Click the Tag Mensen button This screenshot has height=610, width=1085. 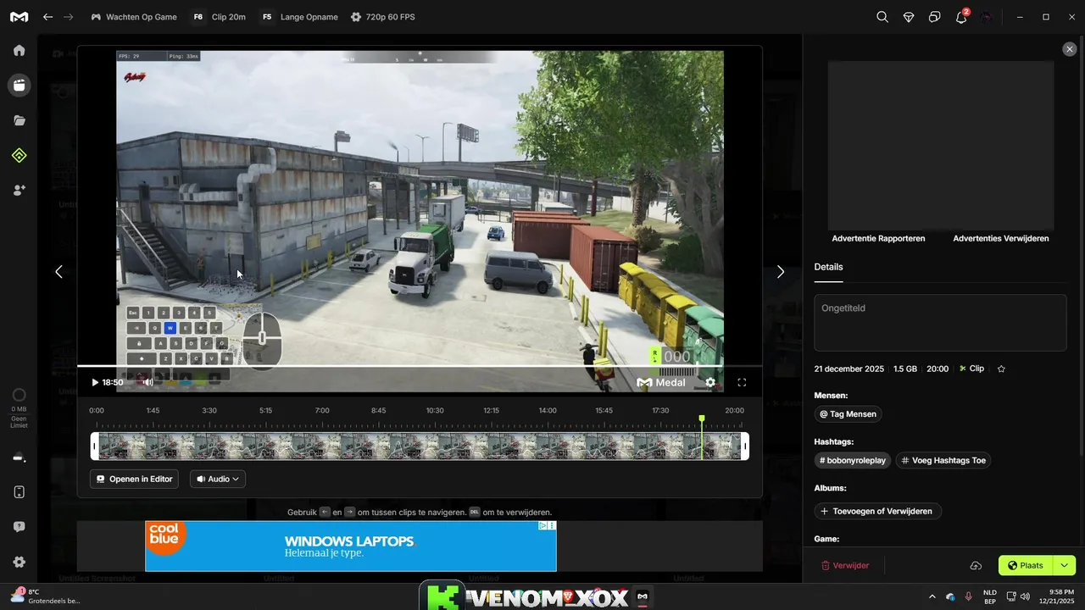(848, 414)
